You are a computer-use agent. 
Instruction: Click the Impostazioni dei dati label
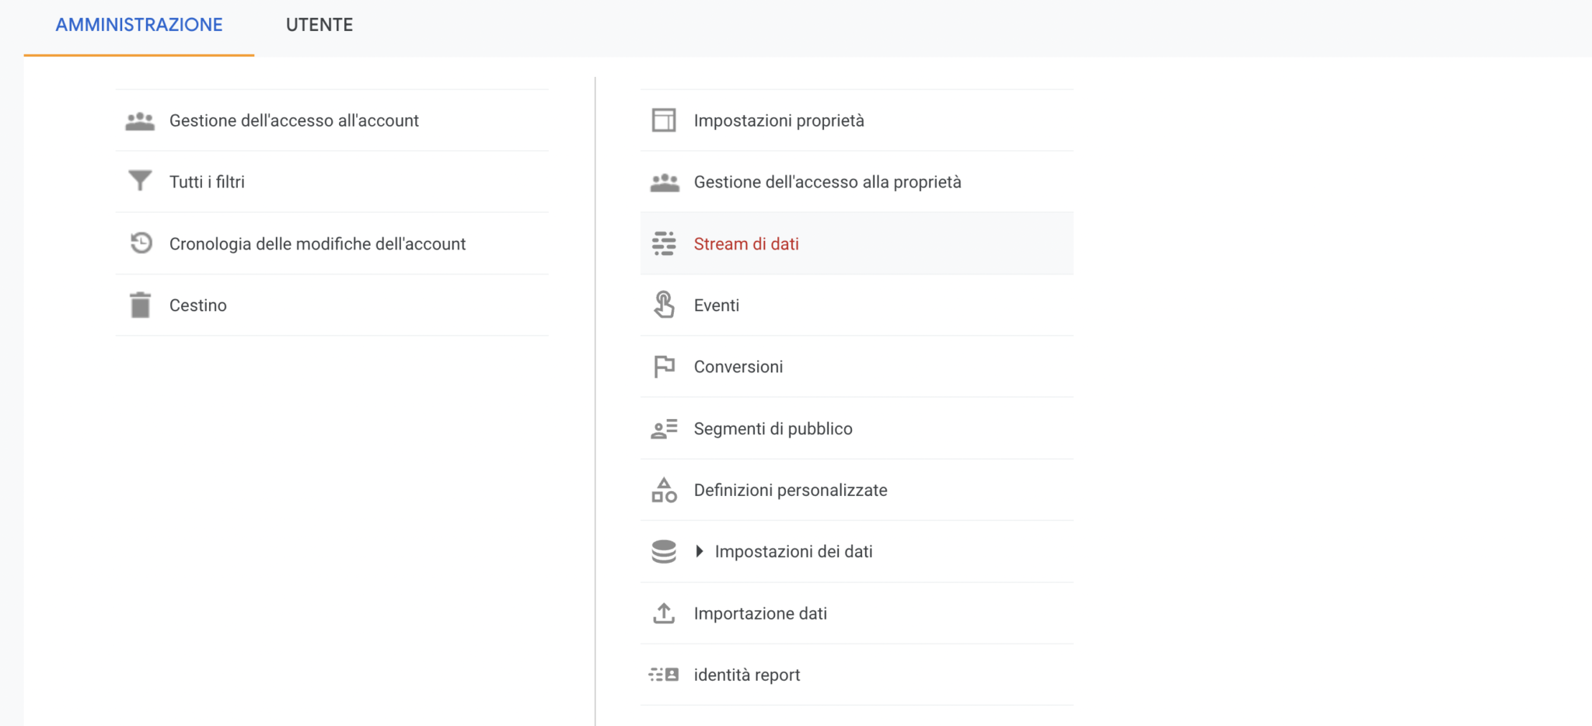pos(794,551)
